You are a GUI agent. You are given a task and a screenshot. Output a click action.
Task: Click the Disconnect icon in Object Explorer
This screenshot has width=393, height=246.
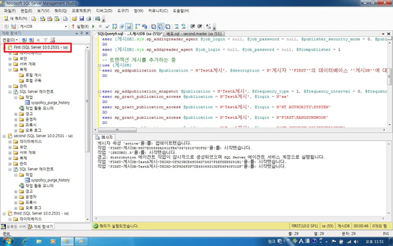(x=31, y=40)
